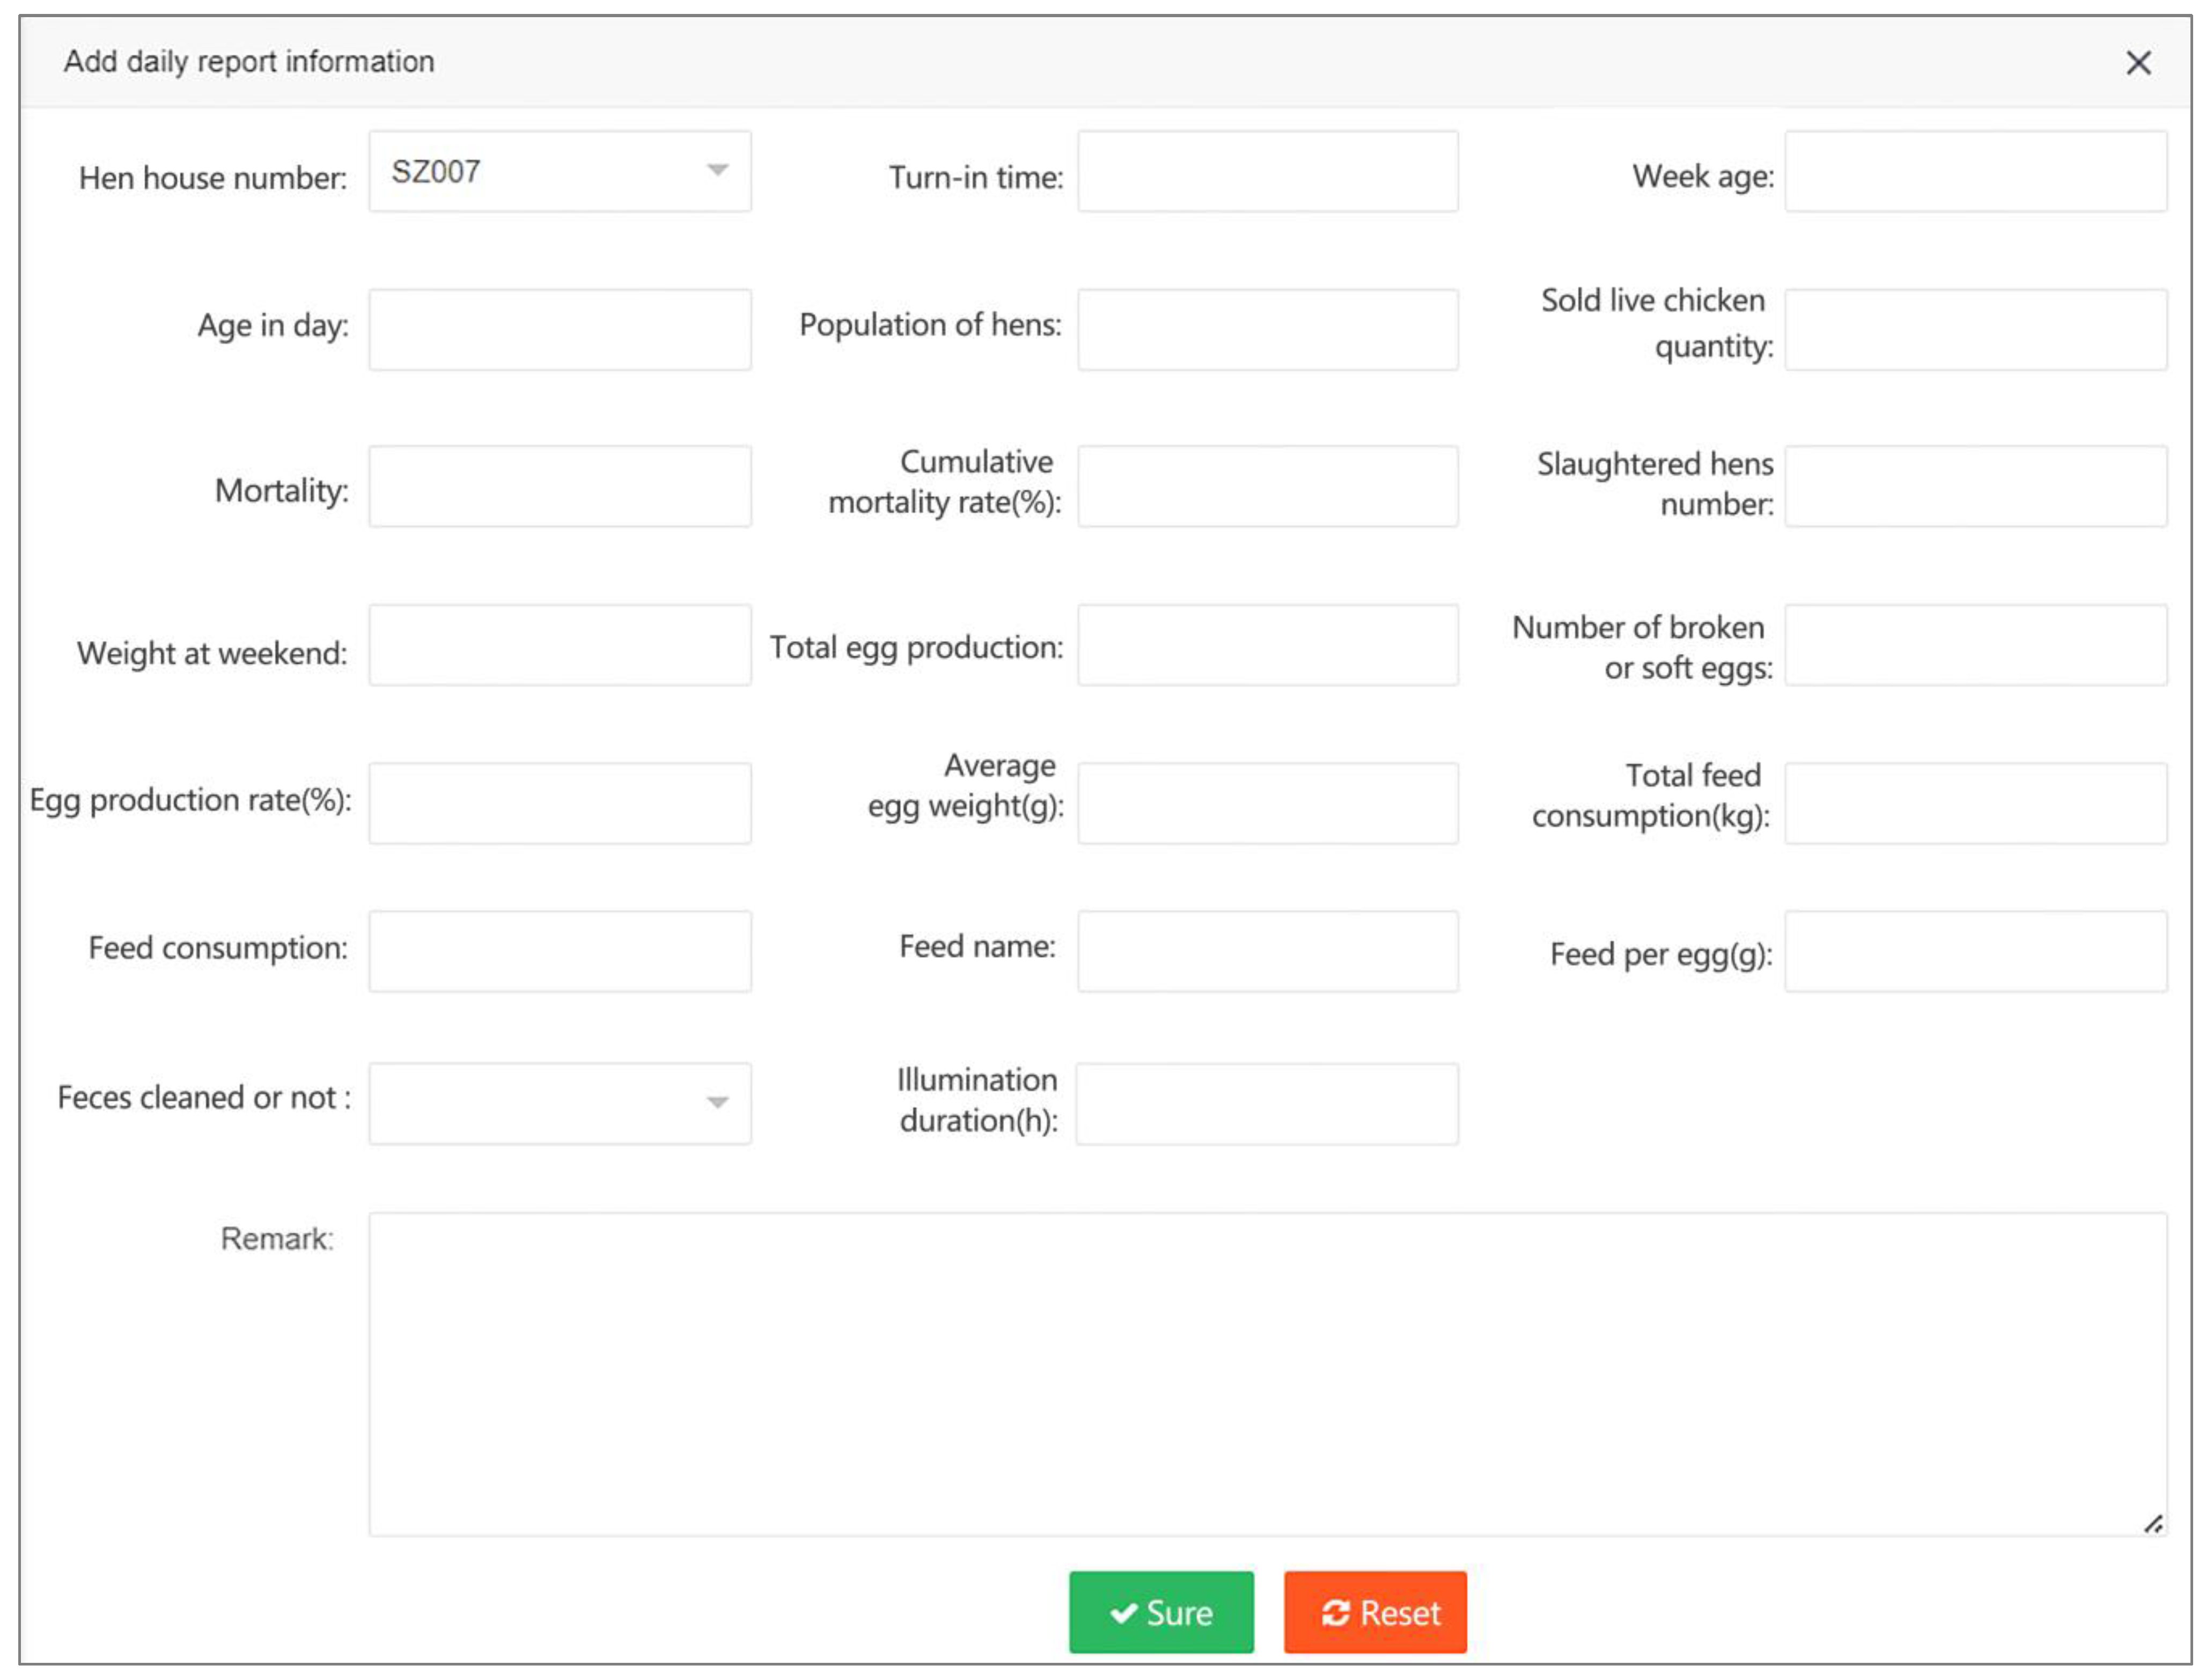Focus the Illumination duration field

point(1267,1103)
